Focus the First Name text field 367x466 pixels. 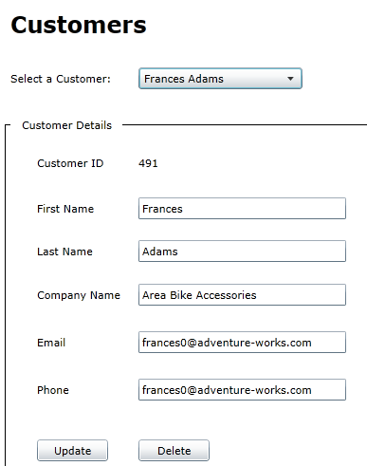pos(242,209)
